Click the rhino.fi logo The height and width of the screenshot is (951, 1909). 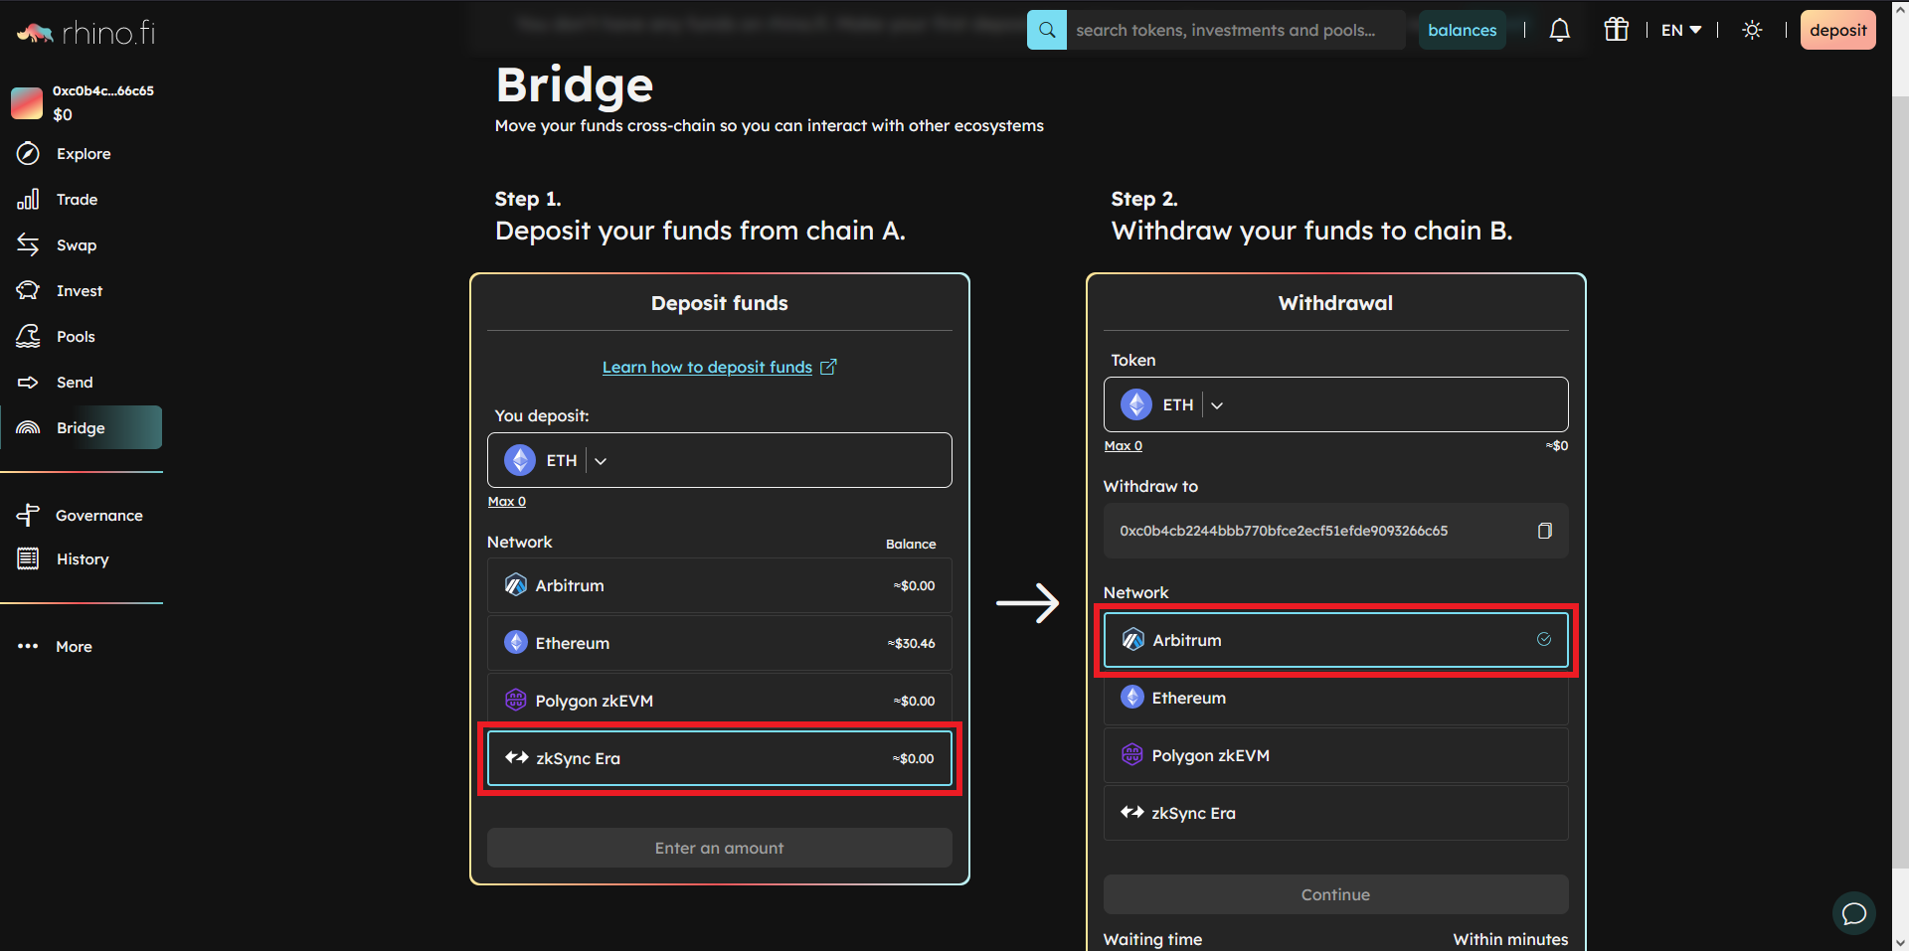87,34
